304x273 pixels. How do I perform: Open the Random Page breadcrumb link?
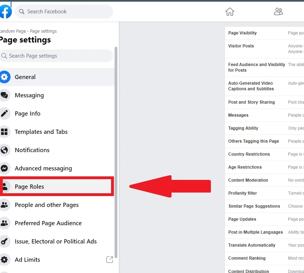[x=13, y=31]
